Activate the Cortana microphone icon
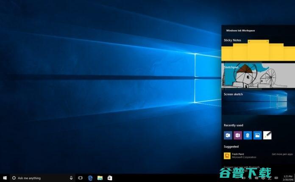The width and height of the screenshot is (295, 182). [x=71, y=178]
